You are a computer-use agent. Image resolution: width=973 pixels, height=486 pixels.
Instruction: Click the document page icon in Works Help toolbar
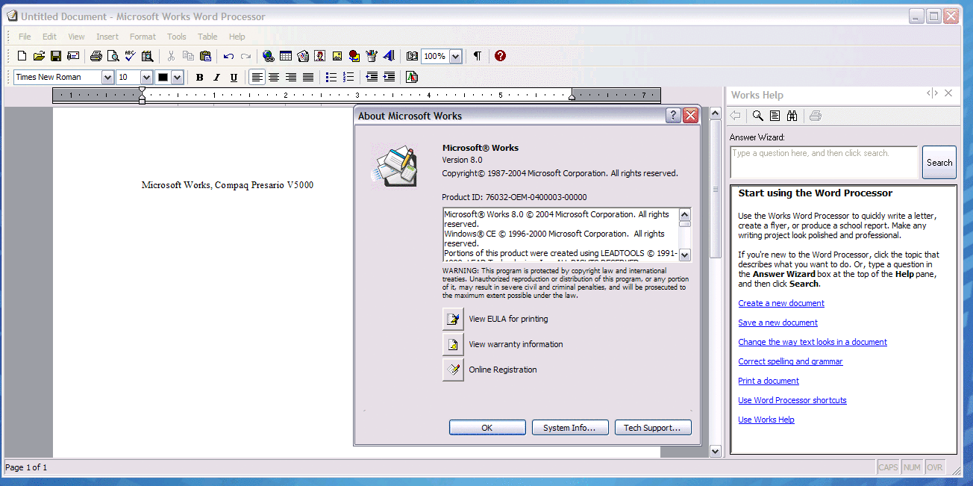775,116
